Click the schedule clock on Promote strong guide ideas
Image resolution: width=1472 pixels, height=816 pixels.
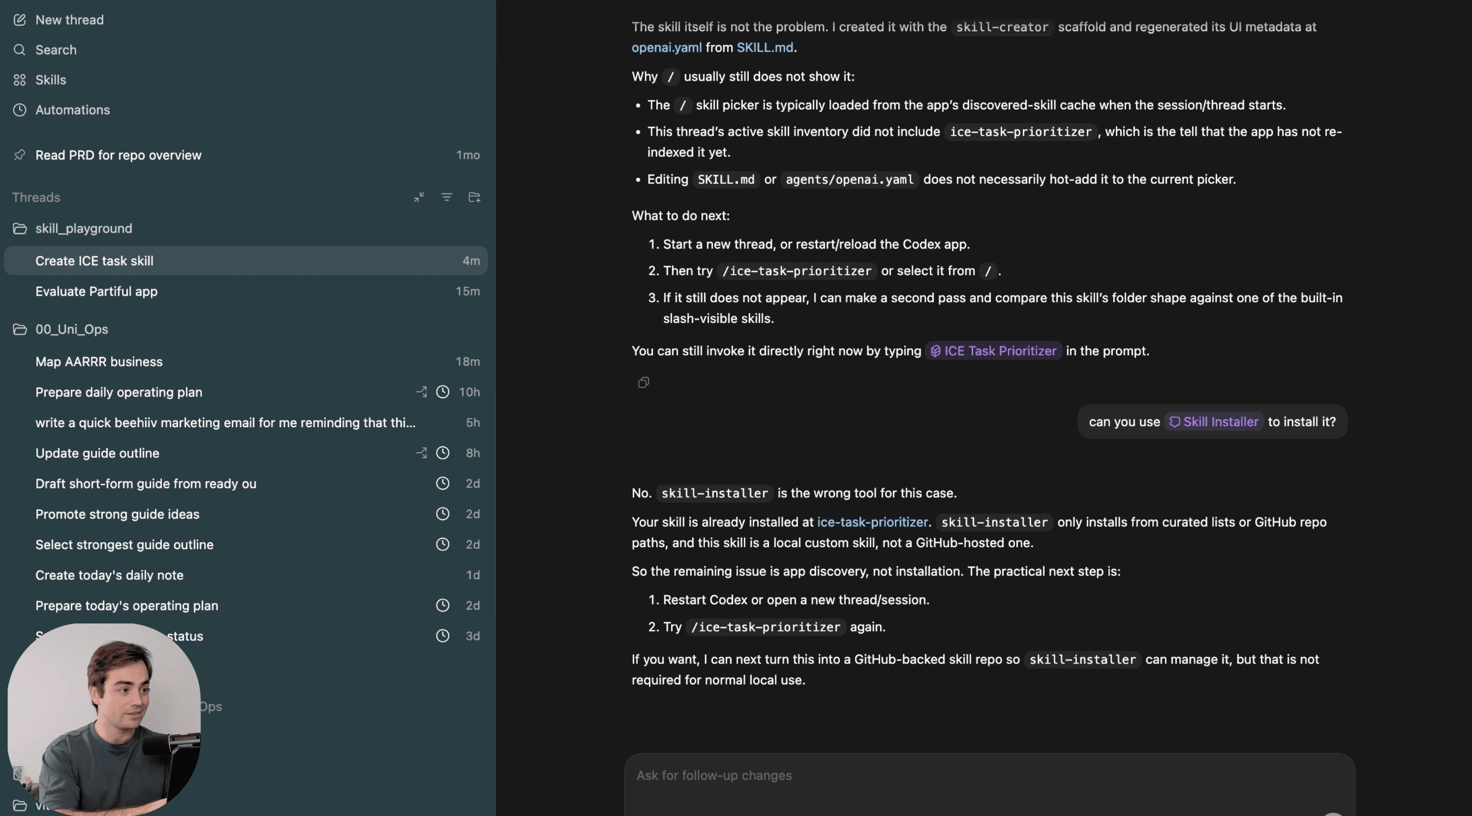pos(442,514)
